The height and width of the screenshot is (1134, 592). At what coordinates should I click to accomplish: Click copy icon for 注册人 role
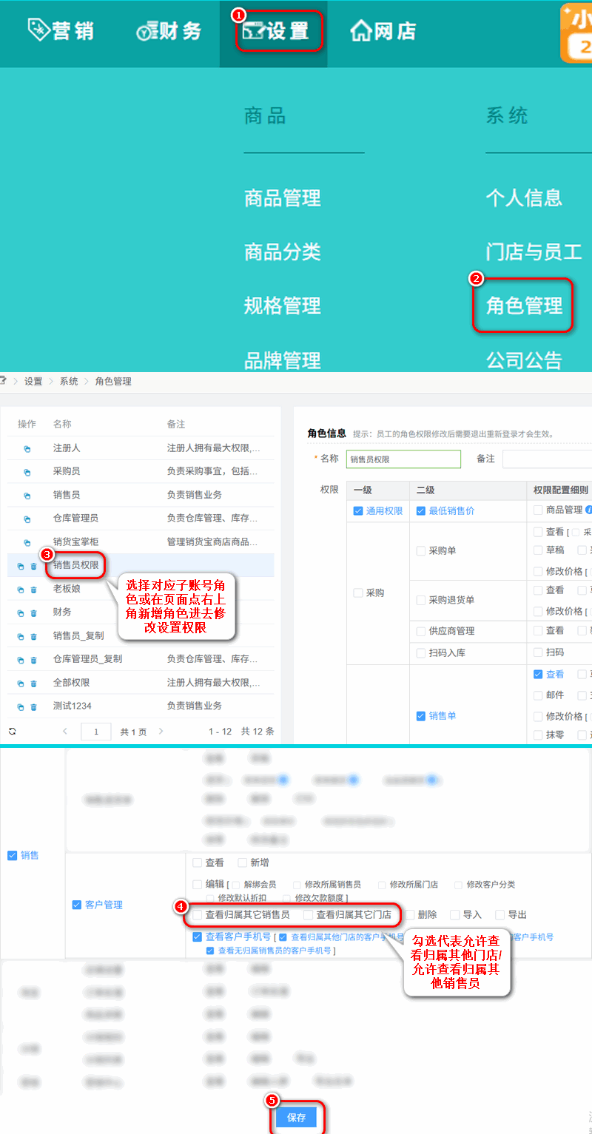coord(27,449)
